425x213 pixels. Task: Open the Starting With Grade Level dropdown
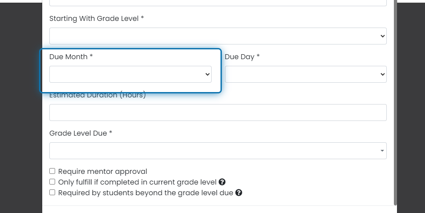click(218, 36)
